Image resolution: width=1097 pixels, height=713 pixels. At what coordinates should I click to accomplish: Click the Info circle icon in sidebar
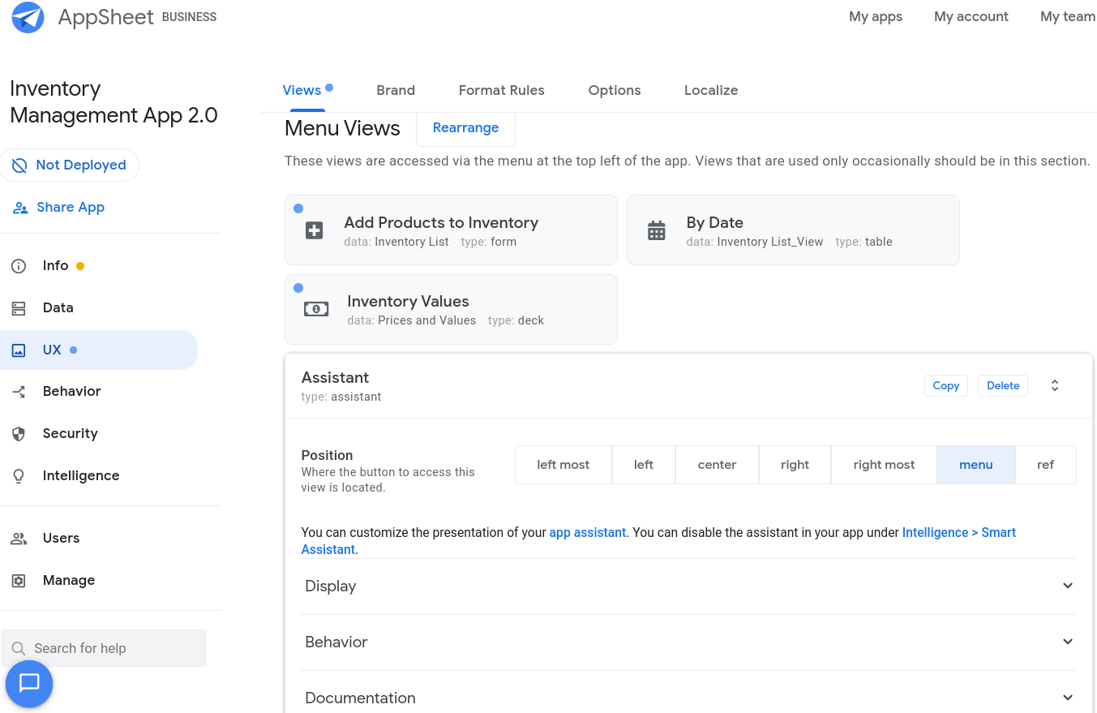[x=19, y=266]
